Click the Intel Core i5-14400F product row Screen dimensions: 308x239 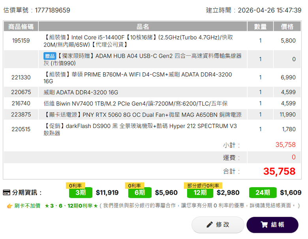click(152, 41)
